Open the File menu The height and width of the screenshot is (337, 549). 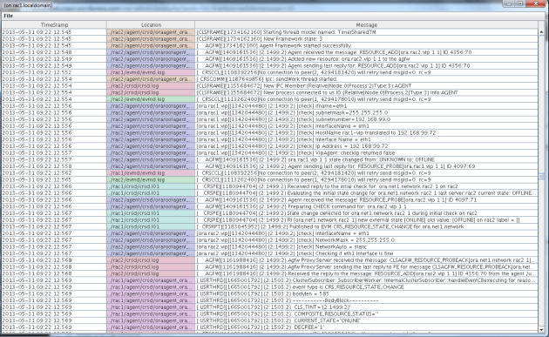[x=8, y=16]
